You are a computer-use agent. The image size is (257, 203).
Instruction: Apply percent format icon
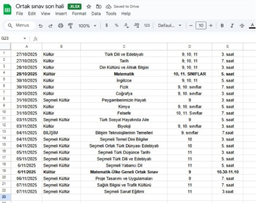(x=116, y=25)
